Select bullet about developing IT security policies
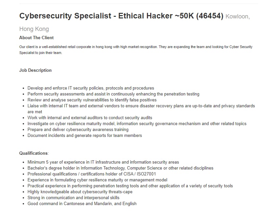277x211 pixels. coord(91,88)
